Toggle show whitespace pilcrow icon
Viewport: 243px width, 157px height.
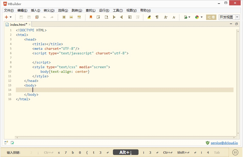tap(157, 17)
